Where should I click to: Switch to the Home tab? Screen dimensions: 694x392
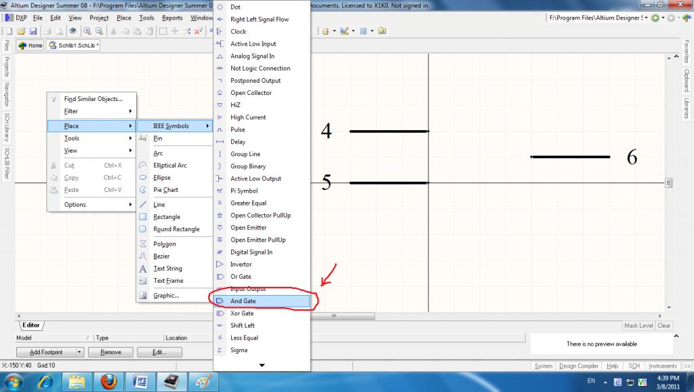pyautogui.click(x=30, y=45)
